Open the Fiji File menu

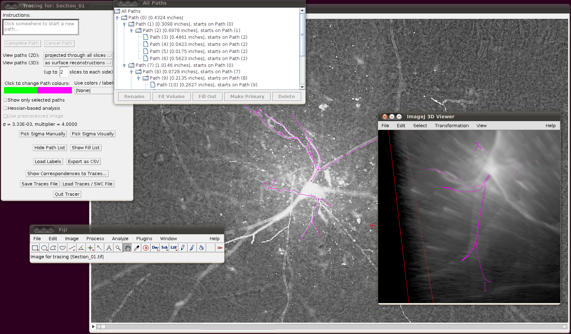(37, 239)
